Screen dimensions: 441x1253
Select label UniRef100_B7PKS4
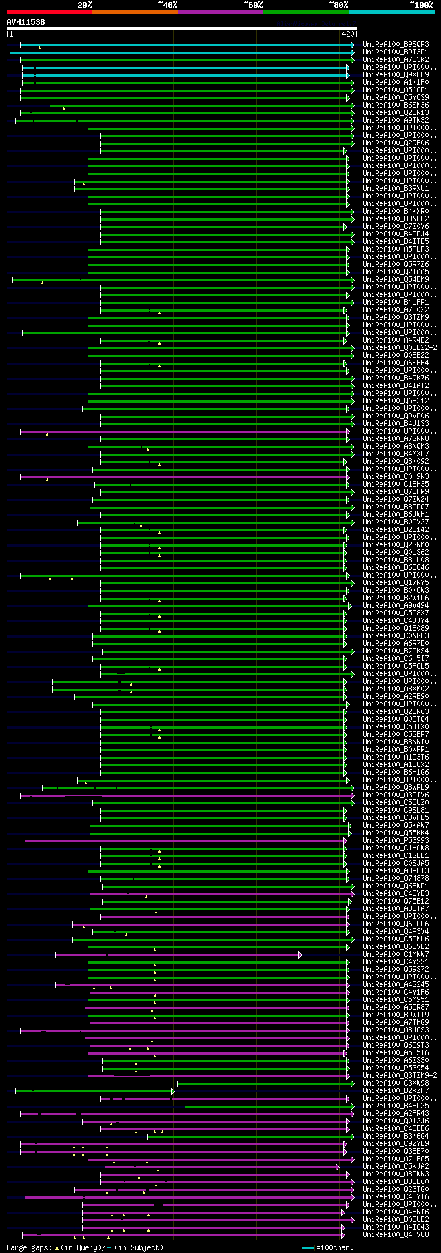tap(396, 651)
